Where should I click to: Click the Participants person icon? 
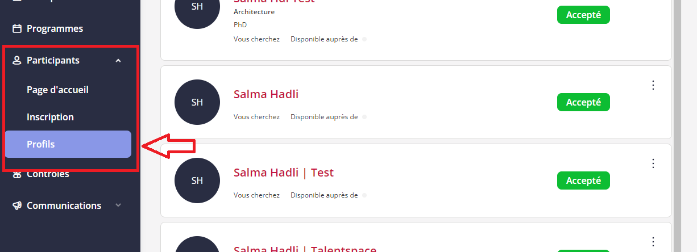click(x=17, y=60)
